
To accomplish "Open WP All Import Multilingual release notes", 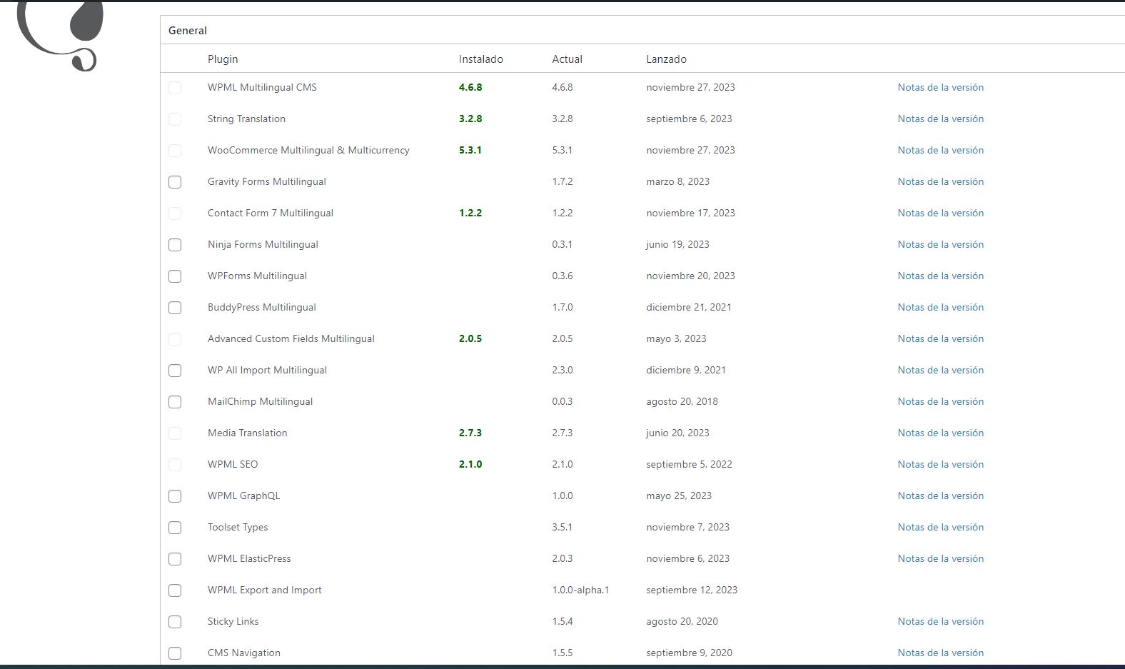I will click(941, 370).
